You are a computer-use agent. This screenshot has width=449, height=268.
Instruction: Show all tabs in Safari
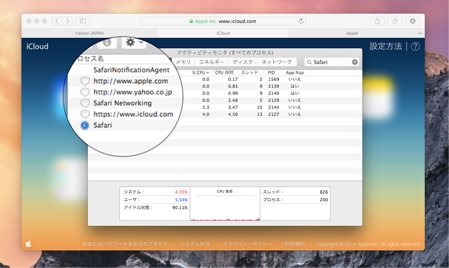(x=395, y=21)
